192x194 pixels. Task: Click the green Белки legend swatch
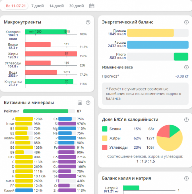coord(105,129)
